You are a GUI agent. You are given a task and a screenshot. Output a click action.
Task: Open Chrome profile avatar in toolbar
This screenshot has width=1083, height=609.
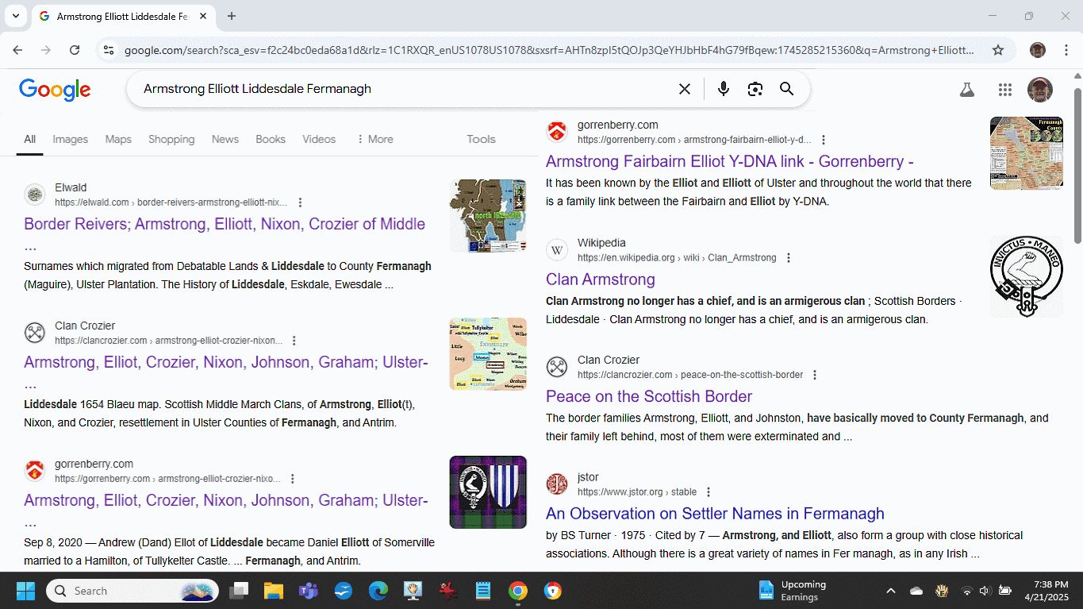1038,50
